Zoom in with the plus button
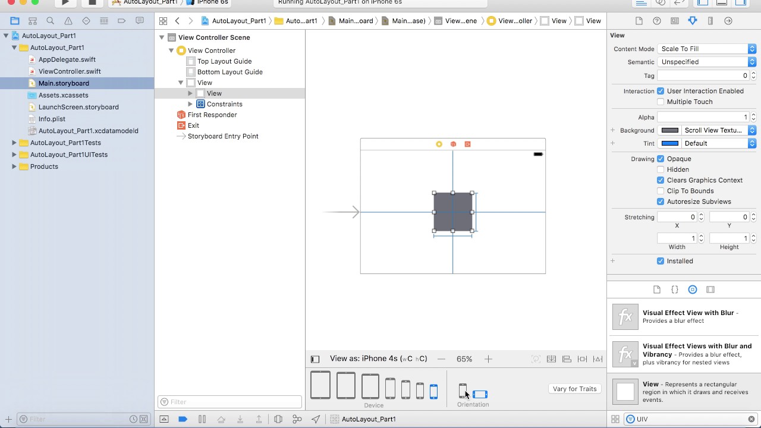 488,359
